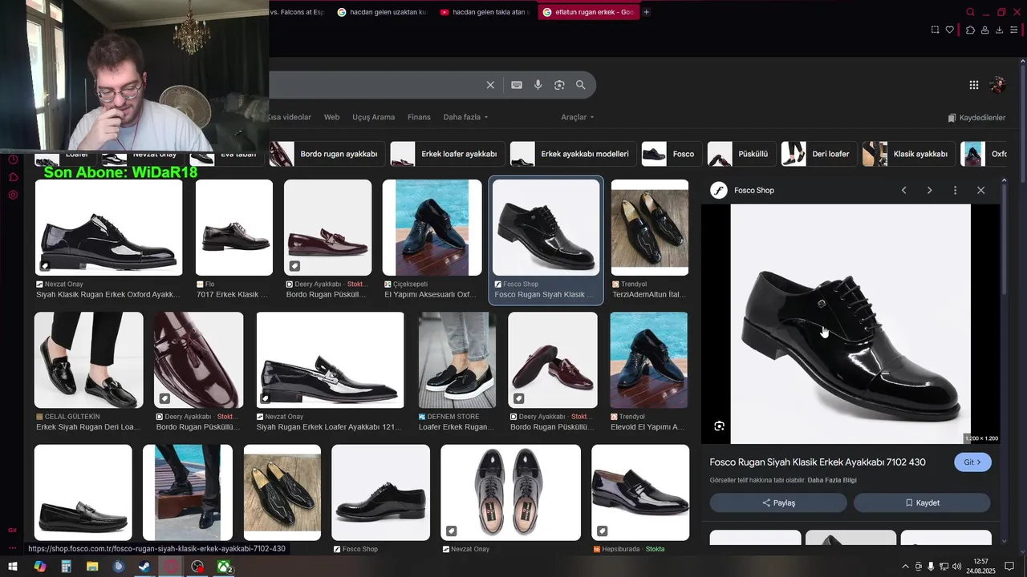
Task: Filter by Fosco chip
Action: [x=672, y=154]
